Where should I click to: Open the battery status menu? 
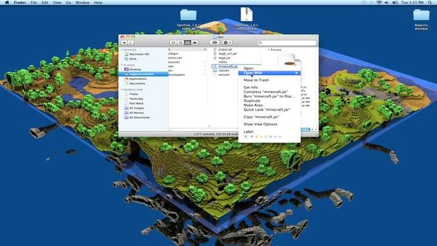pyautogui.click(x=395, y=3)
